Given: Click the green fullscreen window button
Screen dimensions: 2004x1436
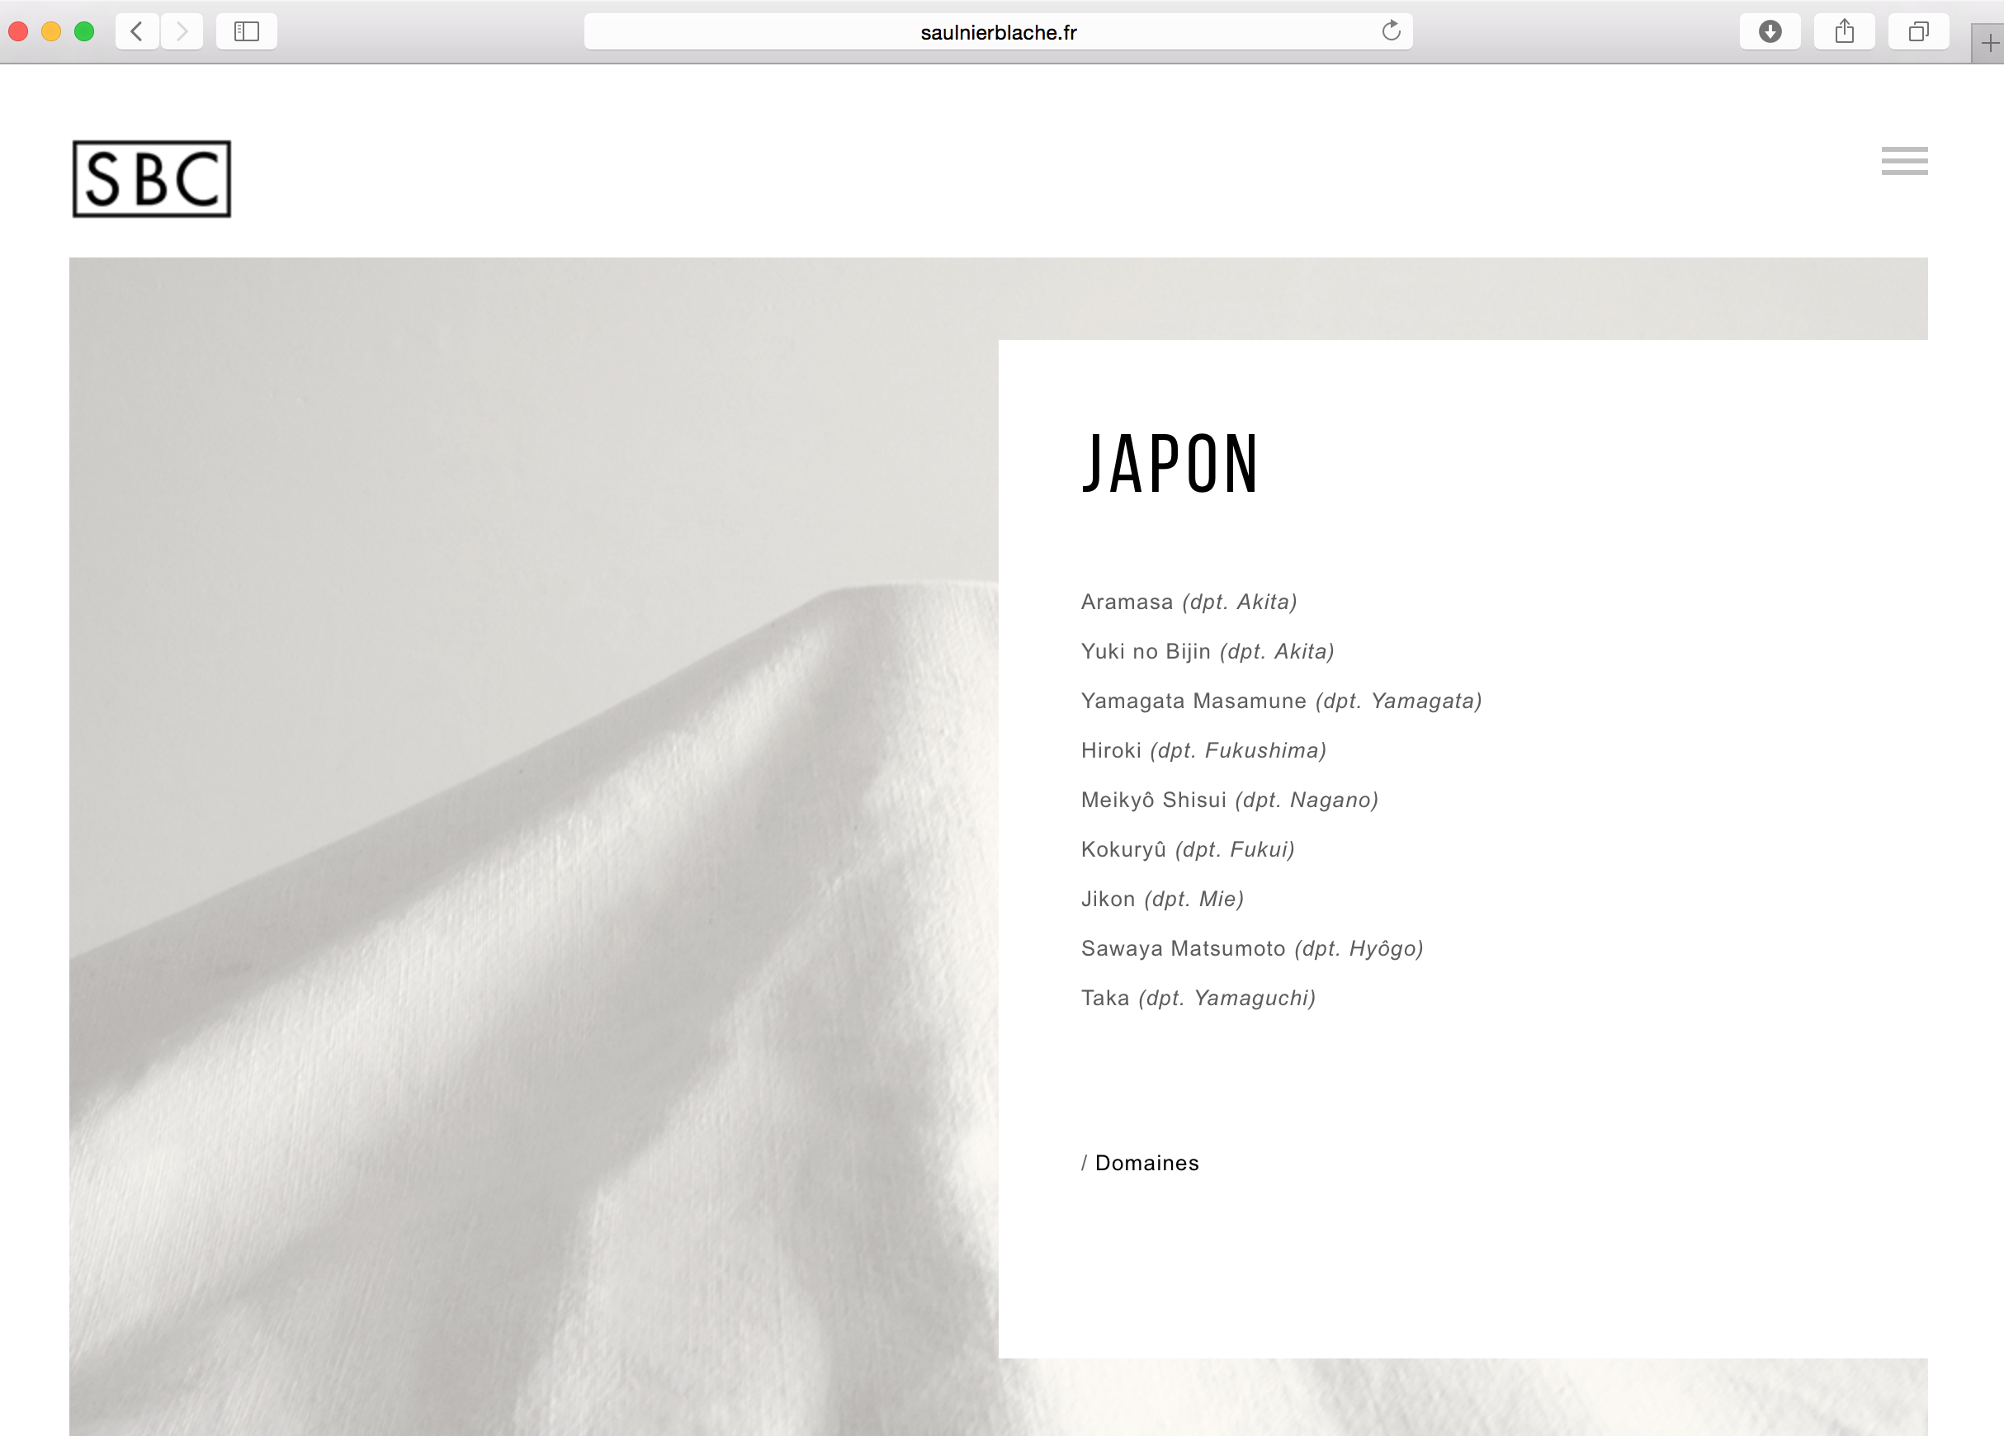Looking at the screenshot, I should 84,32.
